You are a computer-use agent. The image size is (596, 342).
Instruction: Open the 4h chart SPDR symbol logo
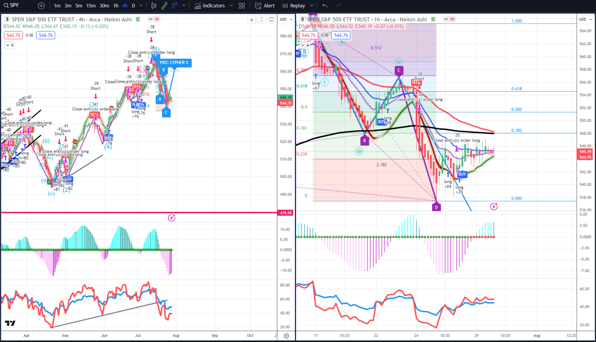tap(7, 19)
